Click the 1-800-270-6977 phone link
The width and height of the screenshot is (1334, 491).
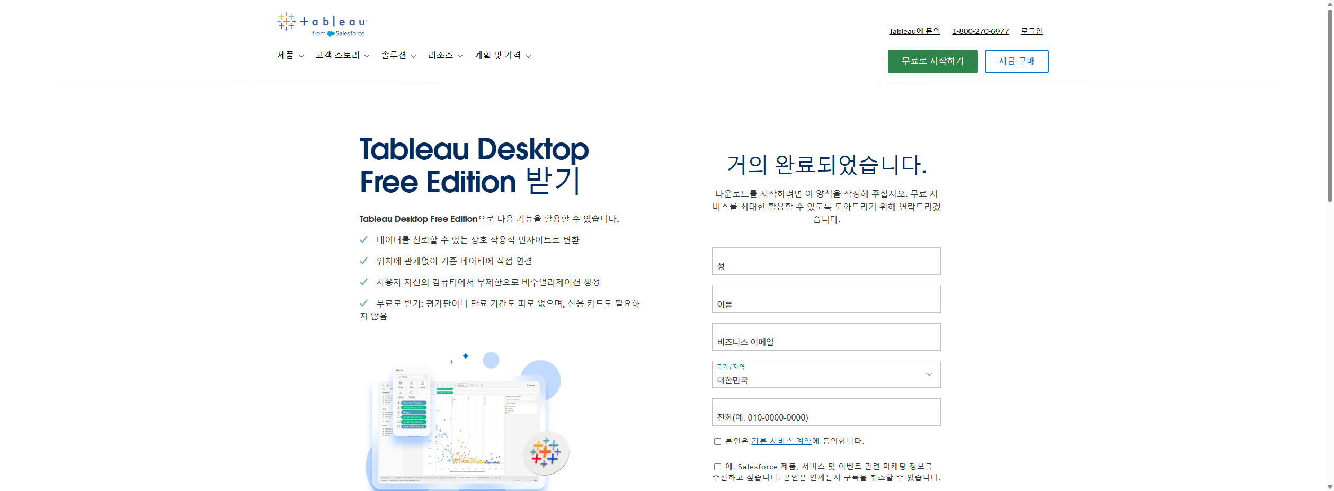[980, 31]
